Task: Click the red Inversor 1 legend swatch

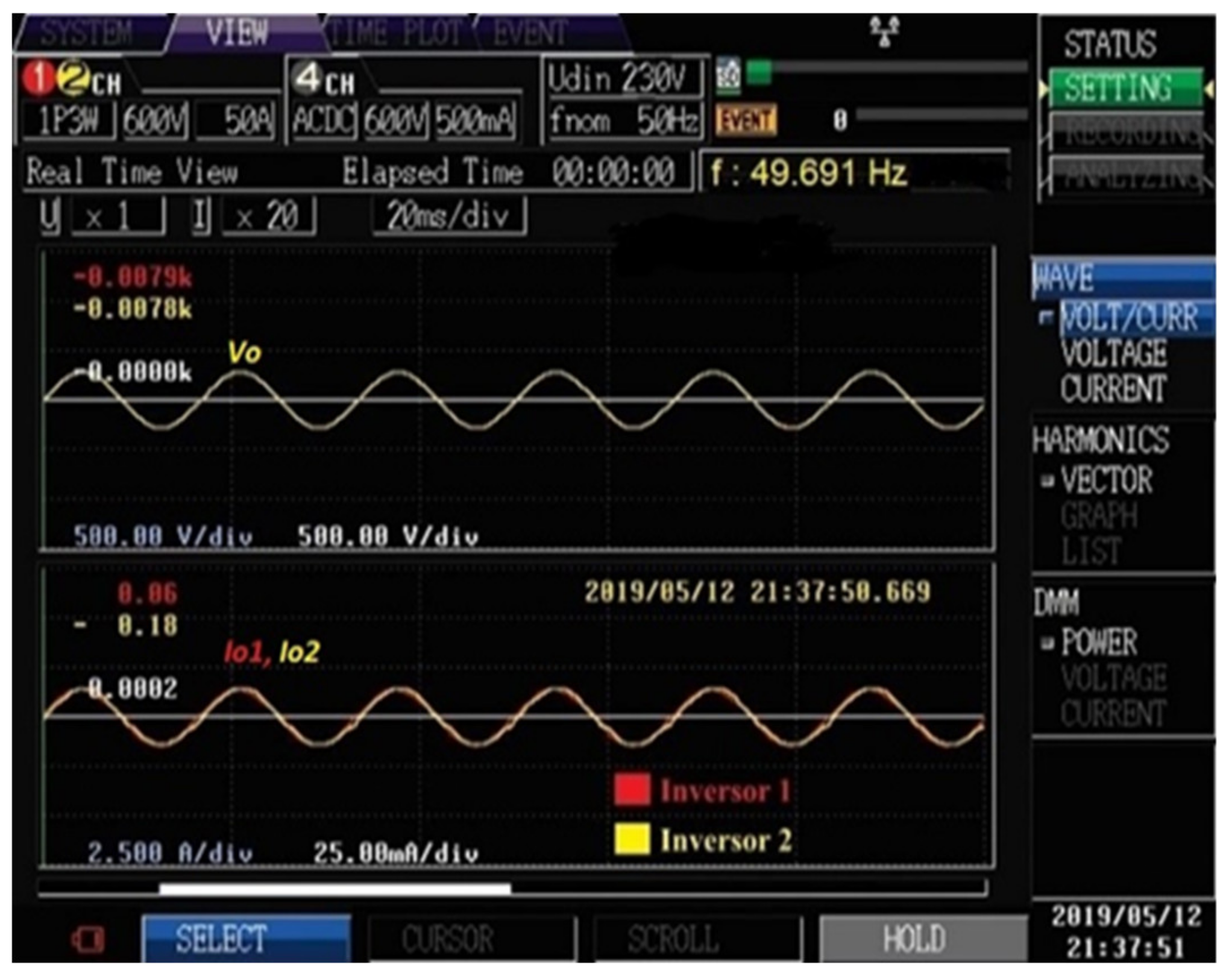Action: 632,790
